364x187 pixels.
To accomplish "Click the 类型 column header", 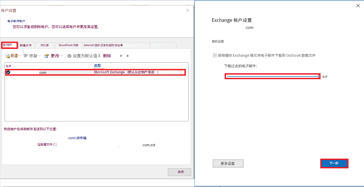I will point(98,66).
